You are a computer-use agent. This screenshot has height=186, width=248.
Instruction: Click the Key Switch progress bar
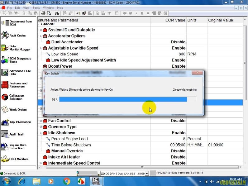pyautogui.click(x=128, y=99)
